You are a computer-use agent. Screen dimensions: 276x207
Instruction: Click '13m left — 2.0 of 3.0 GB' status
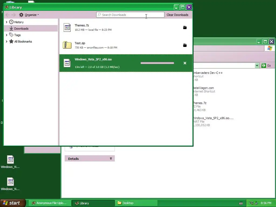pyautogui.click(x=97, y=67)
